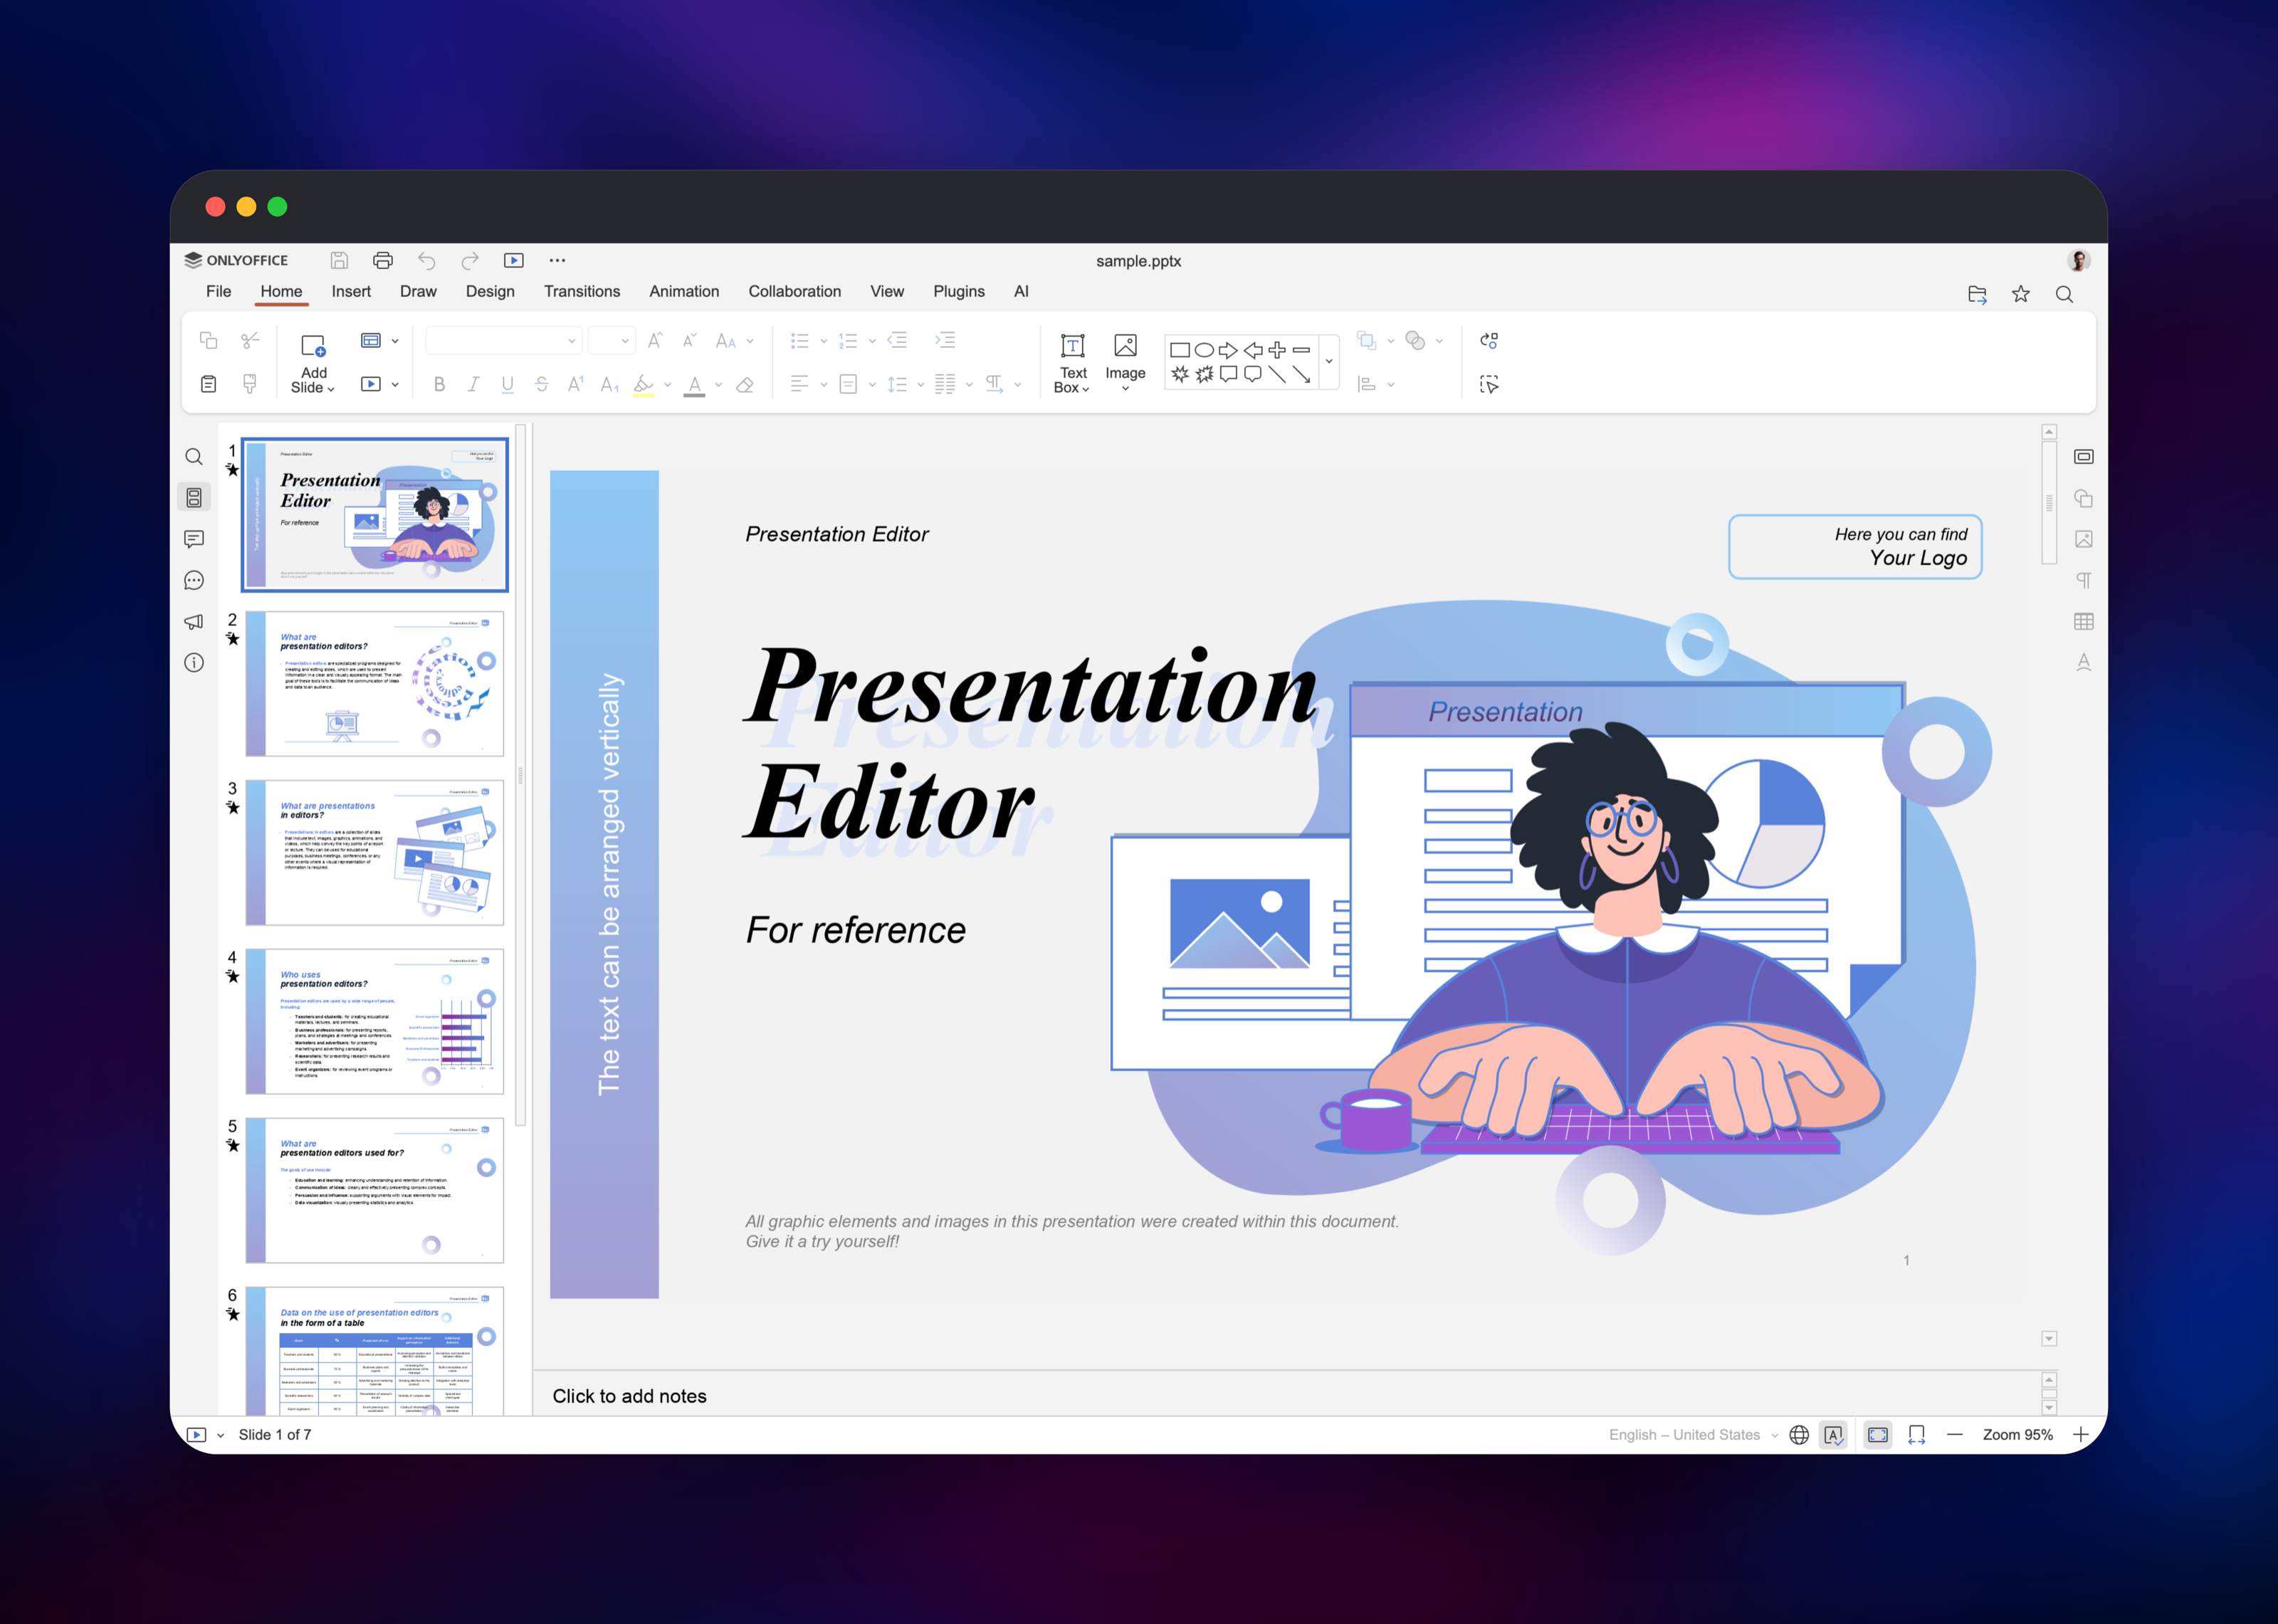Toggle Underline formatting
2278x1624 pixels.
[x=507, y=384]
